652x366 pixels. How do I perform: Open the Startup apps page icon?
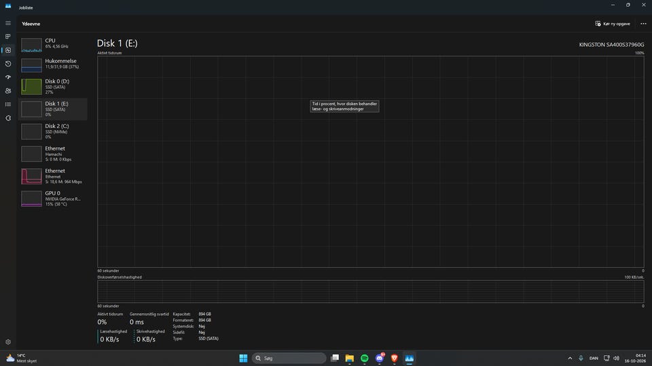[8, 77]
